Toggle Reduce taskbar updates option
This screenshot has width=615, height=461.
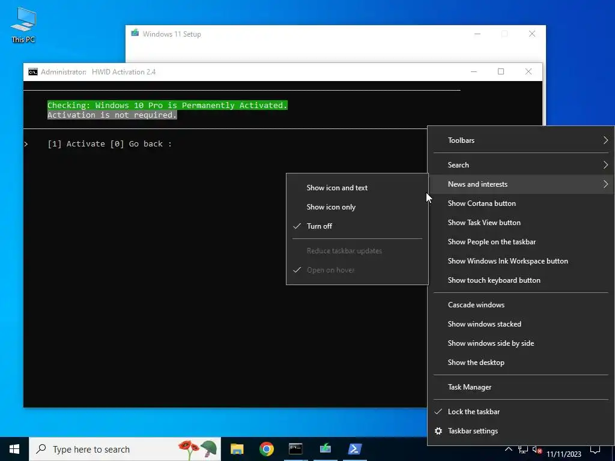tap(357, 251)
